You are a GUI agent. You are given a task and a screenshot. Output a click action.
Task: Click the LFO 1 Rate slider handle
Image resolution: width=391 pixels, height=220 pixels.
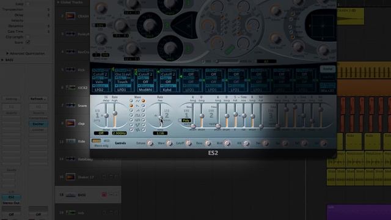coord(115,113)
